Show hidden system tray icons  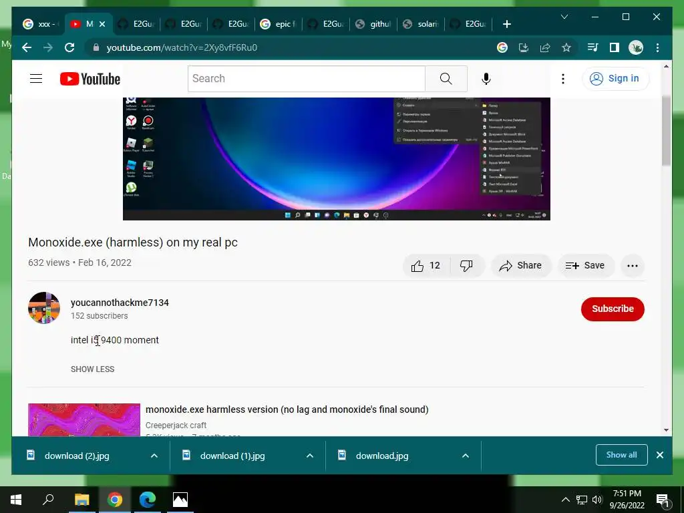coord(565,500)
